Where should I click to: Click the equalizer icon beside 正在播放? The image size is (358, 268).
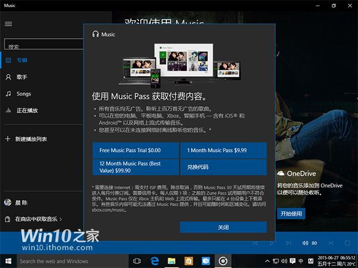click(x=8, y=111)
